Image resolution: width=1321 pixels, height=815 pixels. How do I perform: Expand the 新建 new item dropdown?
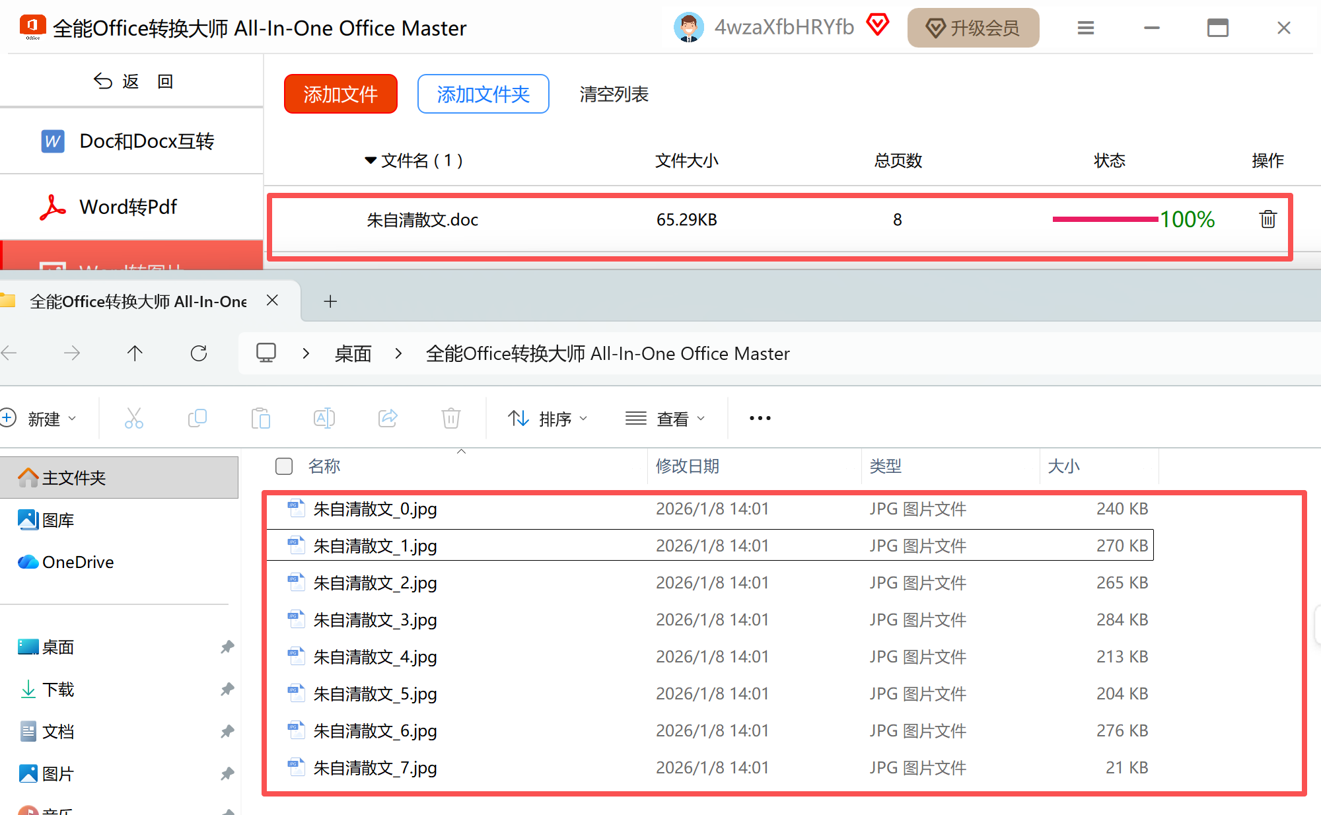[41, 419]
